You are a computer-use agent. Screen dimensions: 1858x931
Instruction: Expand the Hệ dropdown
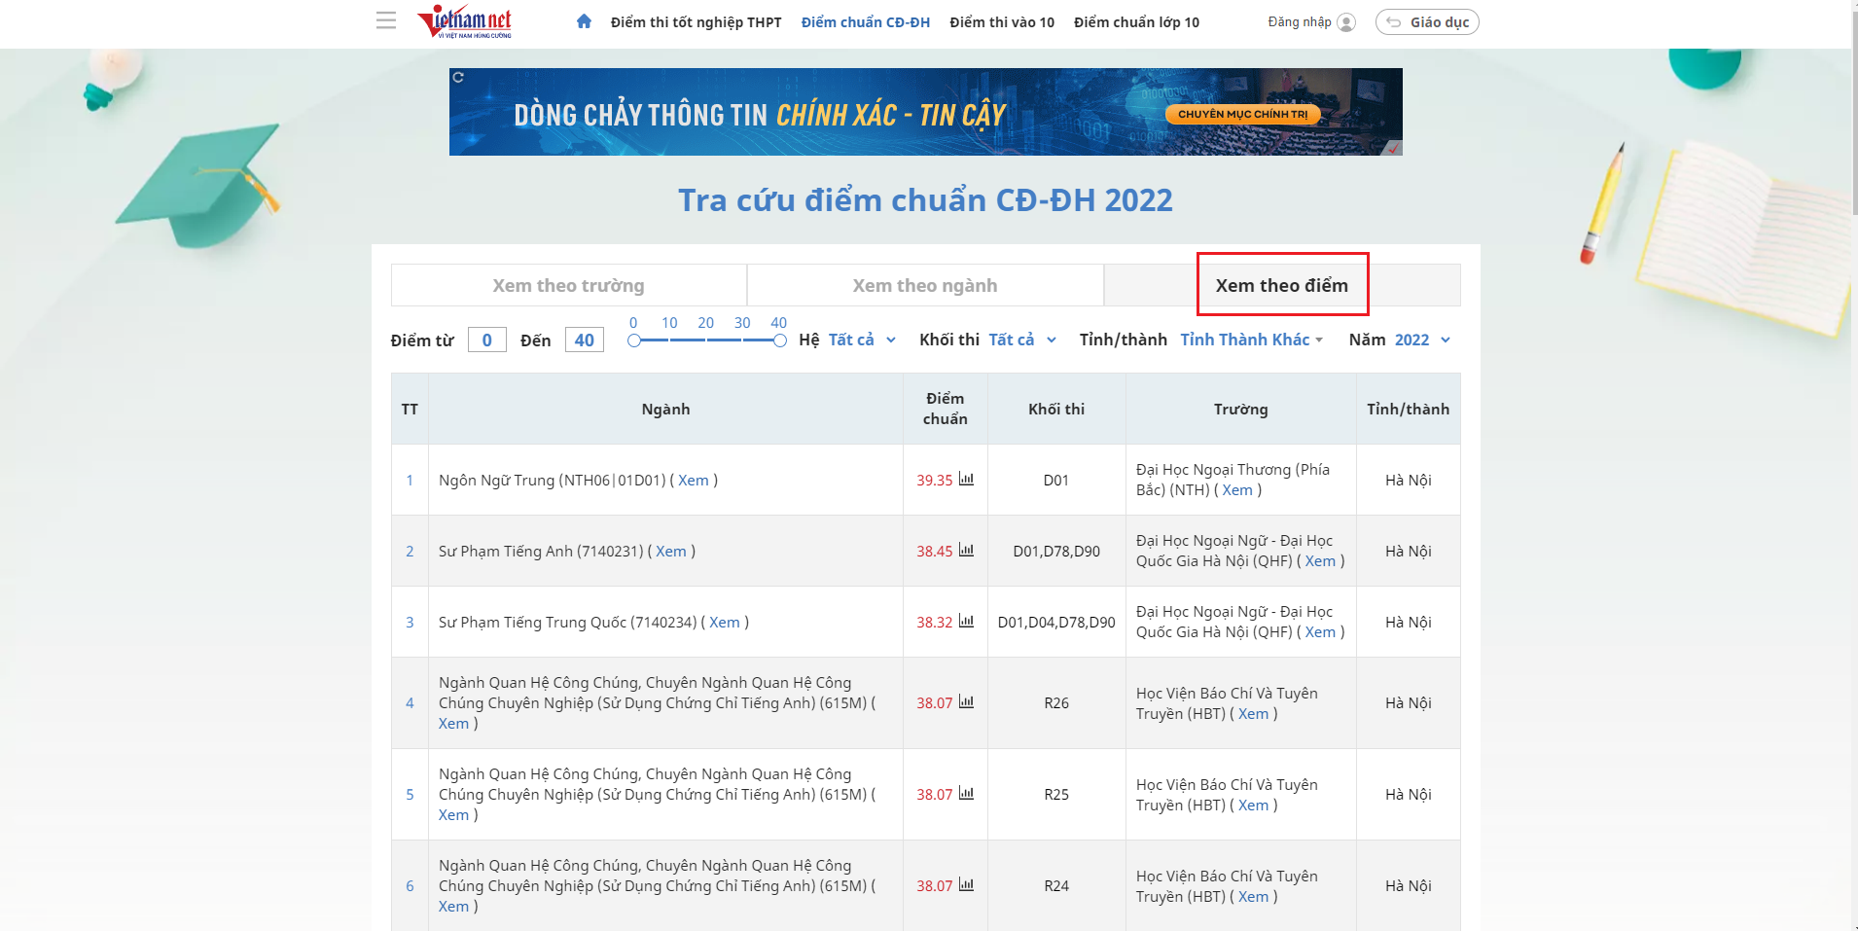(861, 340)
